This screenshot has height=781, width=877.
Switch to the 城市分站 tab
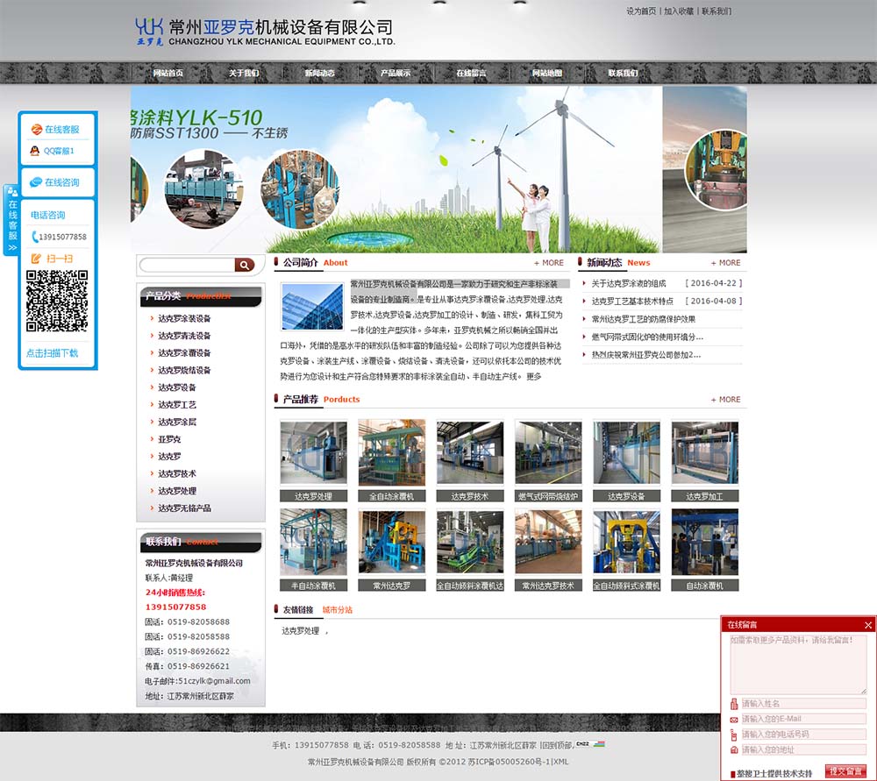(x=338, y=610)
